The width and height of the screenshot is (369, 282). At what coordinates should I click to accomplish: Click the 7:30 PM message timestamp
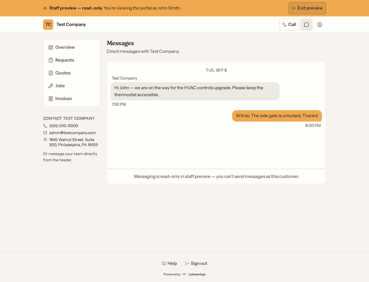tap(119, 104)
